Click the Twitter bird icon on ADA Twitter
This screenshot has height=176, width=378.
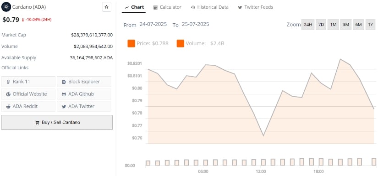point(64,106)
